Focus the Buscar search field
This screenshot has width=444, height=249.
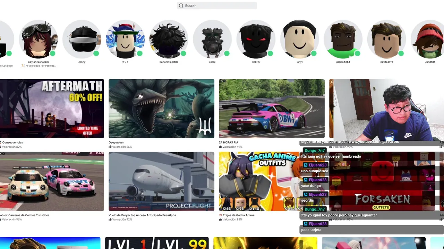(217, 6)
